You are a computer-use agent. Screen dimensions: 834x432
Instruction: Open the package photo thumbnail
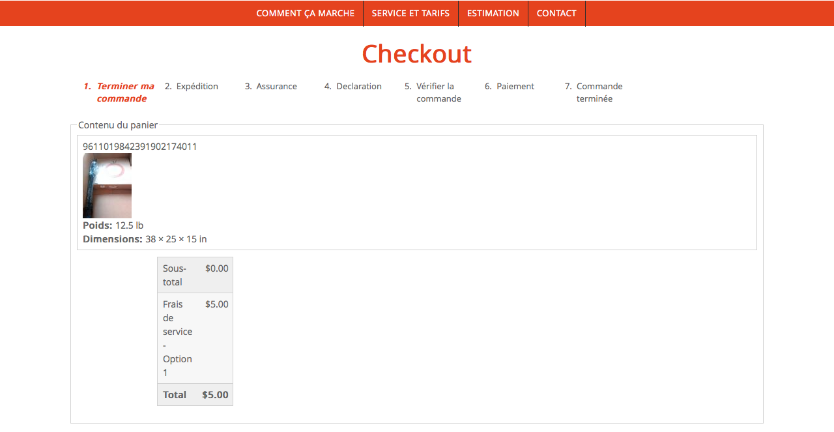pos(107,186)
